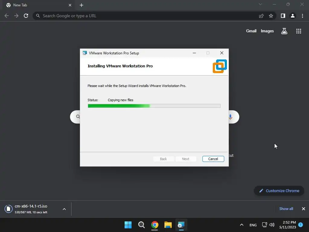Open Chrome three-dot menu

click(302, 16)
